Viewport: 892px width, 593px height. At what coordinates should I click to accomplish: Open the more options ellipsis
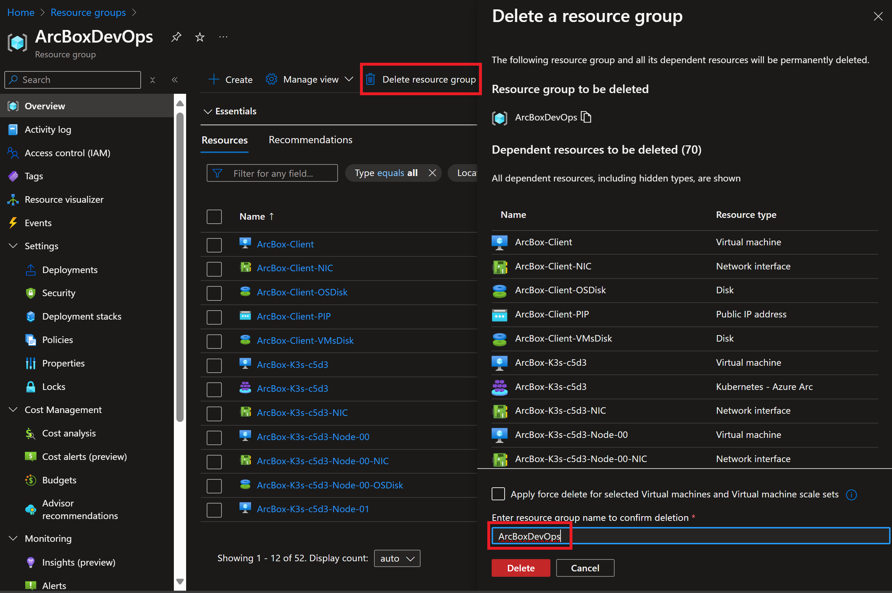pos(223,37)
